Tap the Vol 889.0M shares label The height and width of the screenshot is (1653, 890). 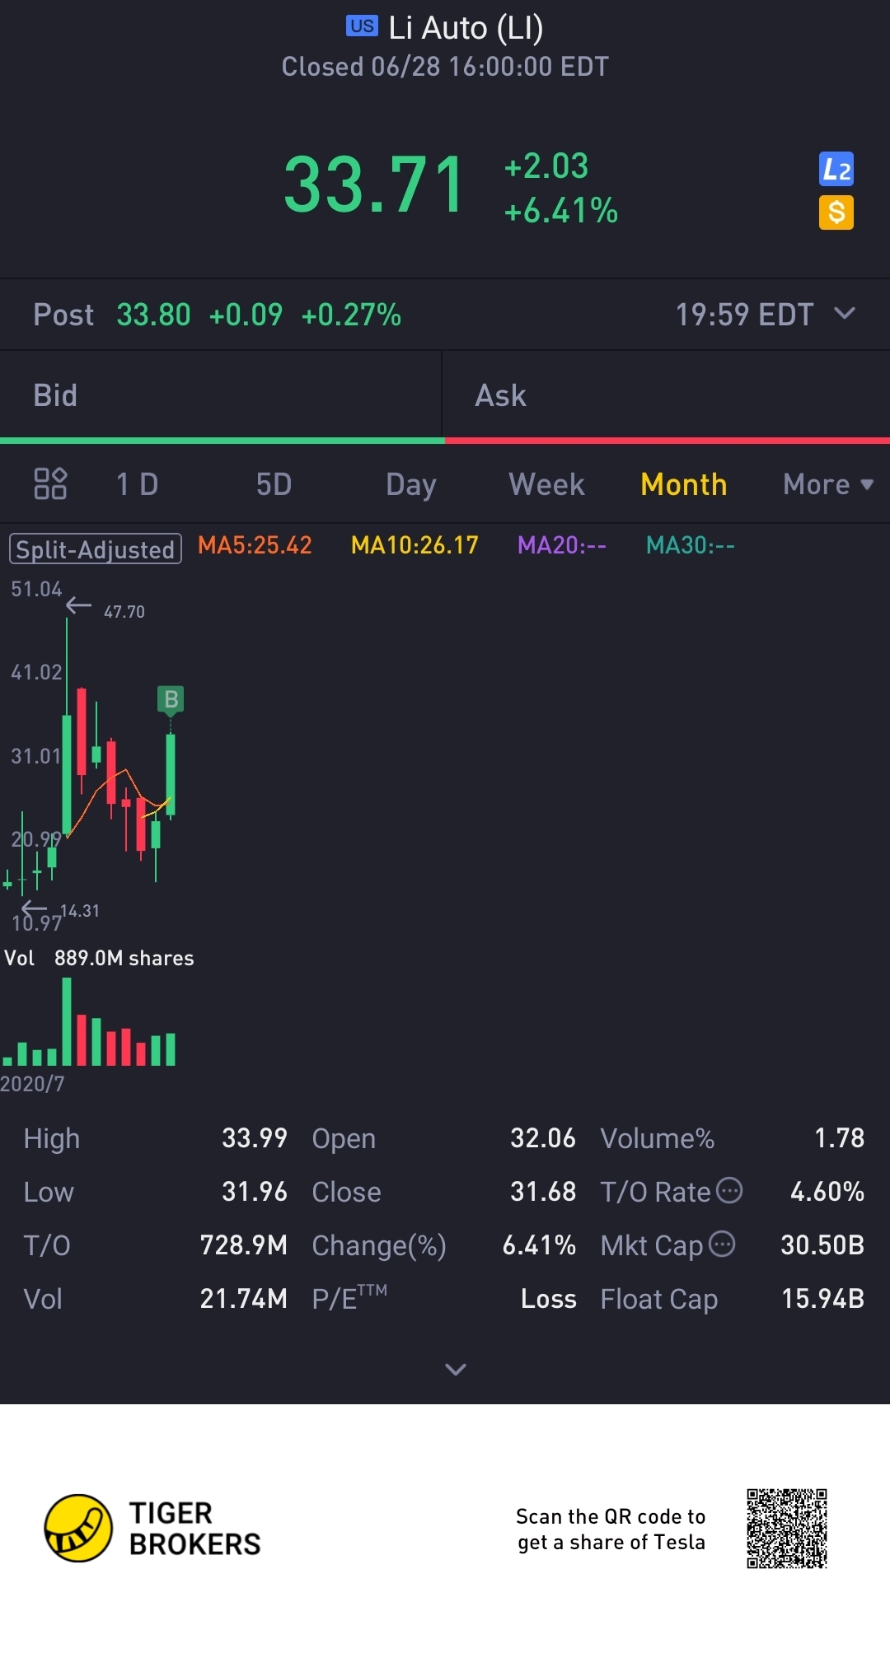click(99, 958)
